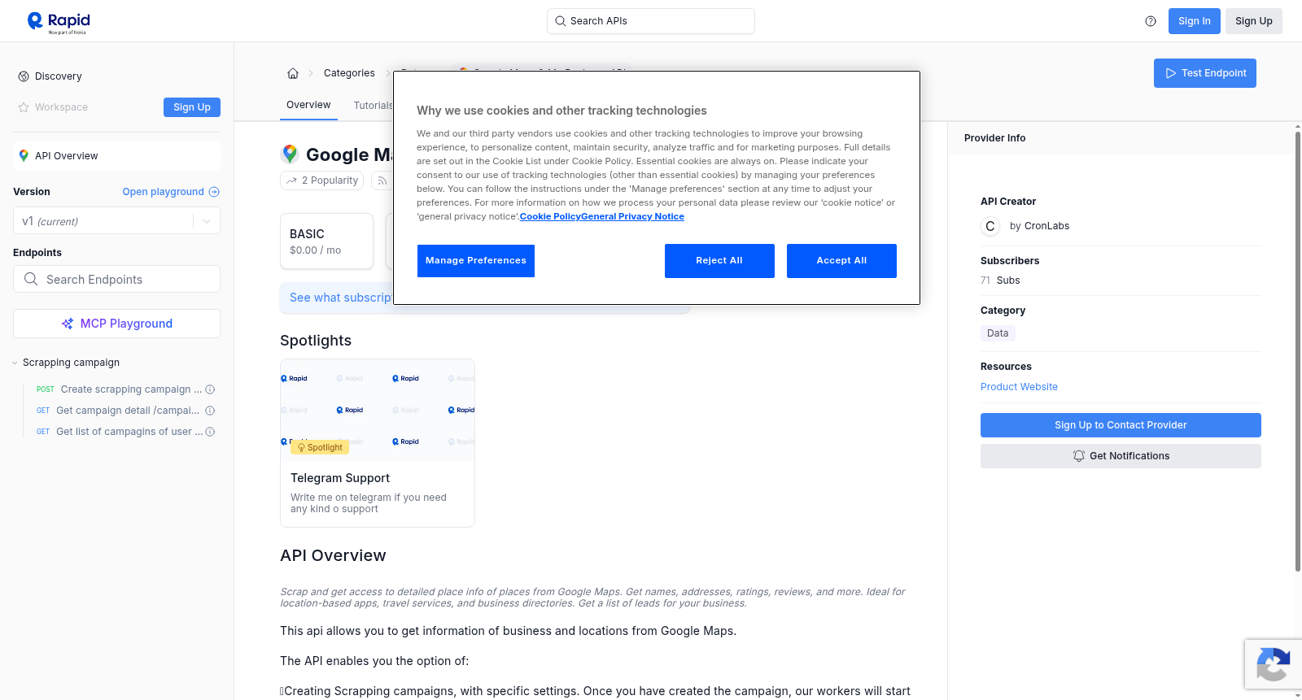Click the Discovery compass icon
This screenshot has width=1302, height=700.
tap(24, 76)
